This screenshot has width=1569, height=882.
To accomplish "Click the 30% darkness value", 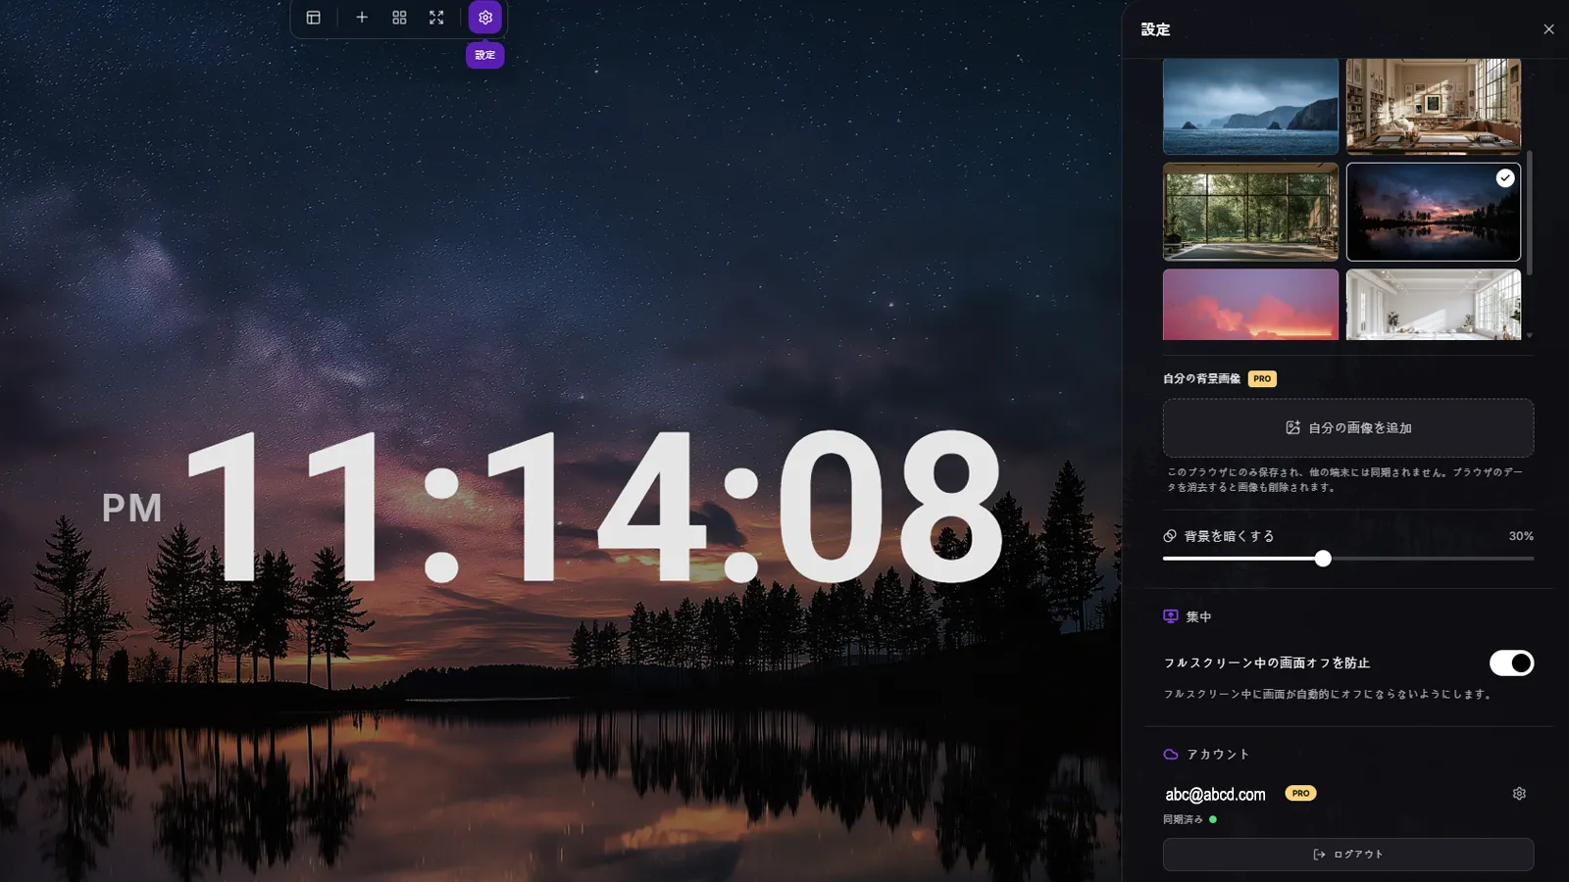I will (x=1521, y=536).
